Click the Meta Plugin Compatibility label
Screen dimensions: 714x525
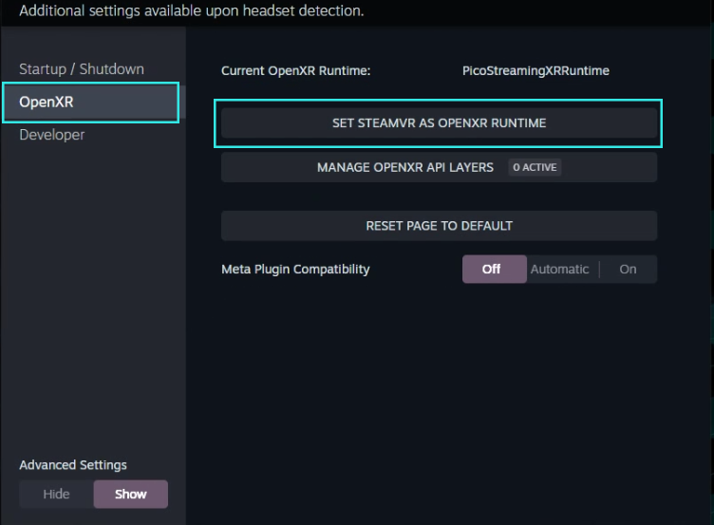pyautogui.click(x=295, y=270)
